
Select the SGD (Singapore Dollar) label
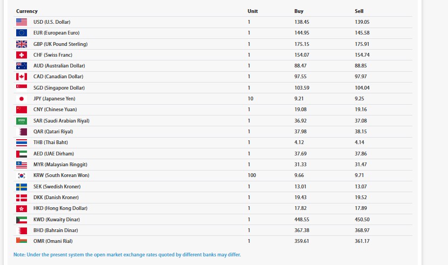click(59, 88)
